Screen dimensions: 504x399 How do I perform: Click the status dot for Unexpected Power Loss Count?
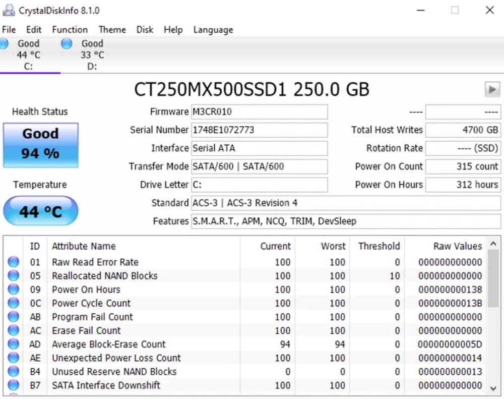coord(14,358)
